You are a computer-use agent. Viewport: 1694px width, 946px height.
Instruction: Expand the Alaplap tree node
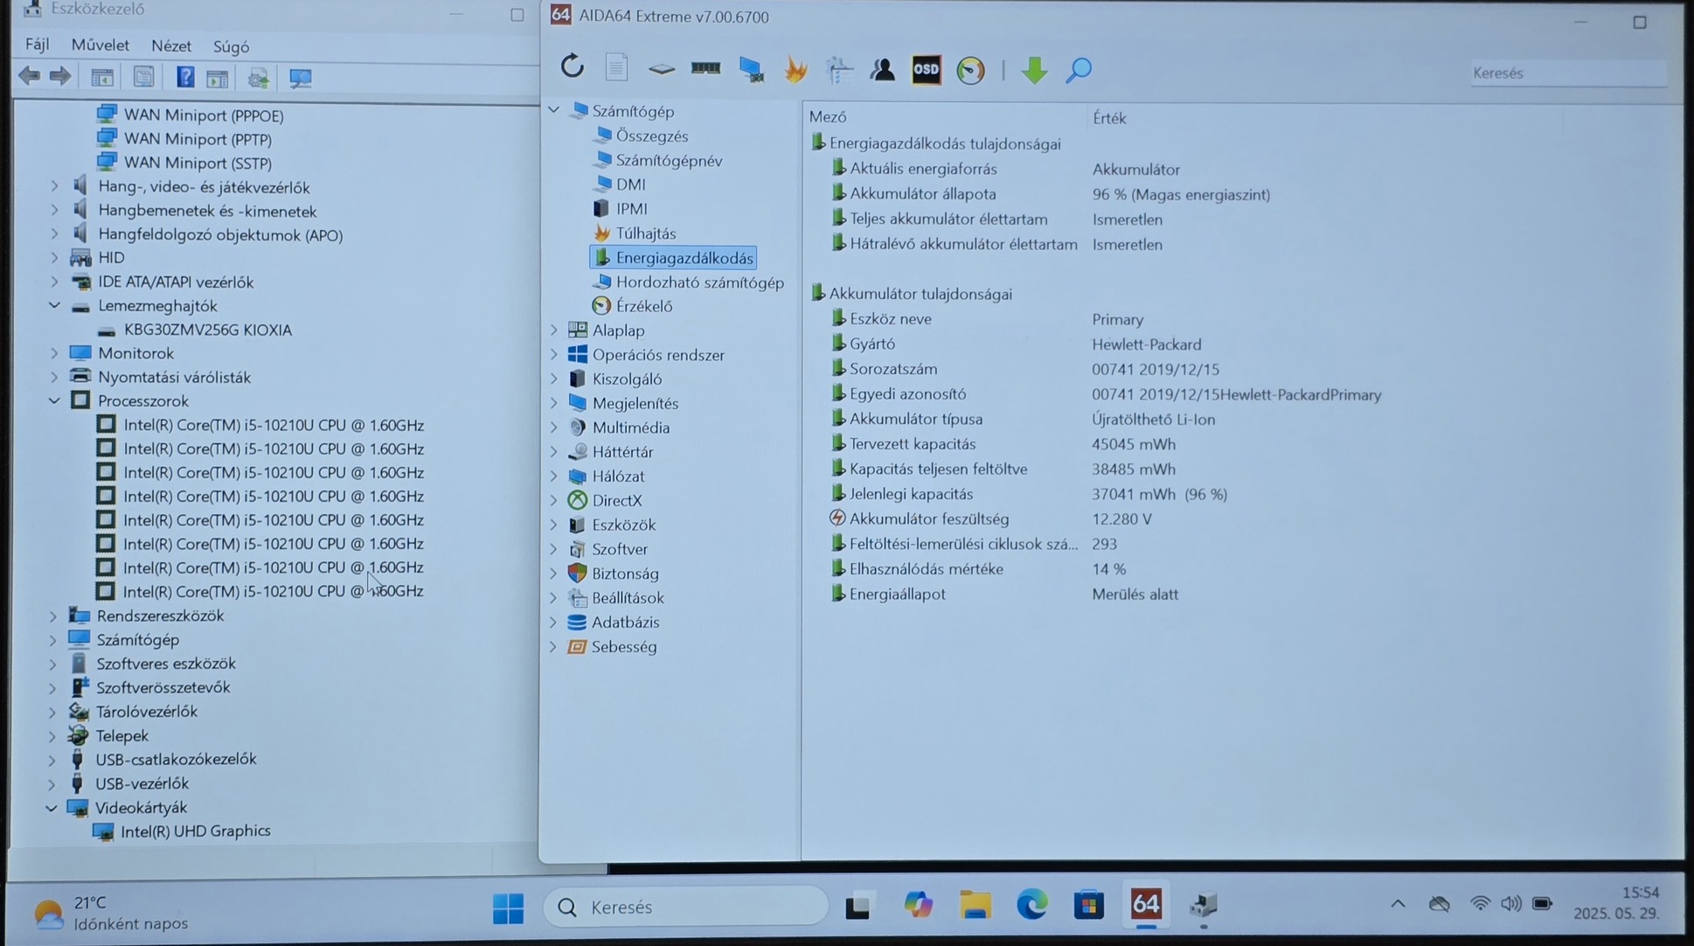[x=554, y=330]
